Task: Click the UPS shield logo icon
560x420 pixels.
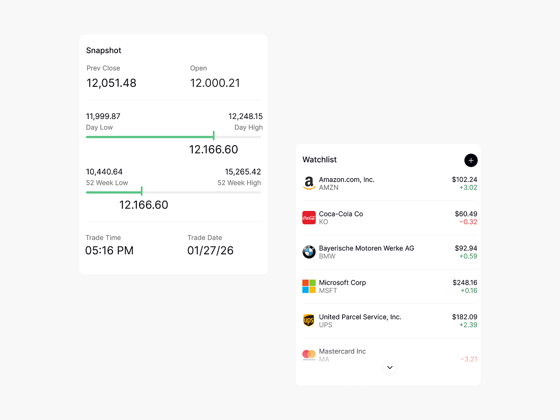Action: [309, 321]
